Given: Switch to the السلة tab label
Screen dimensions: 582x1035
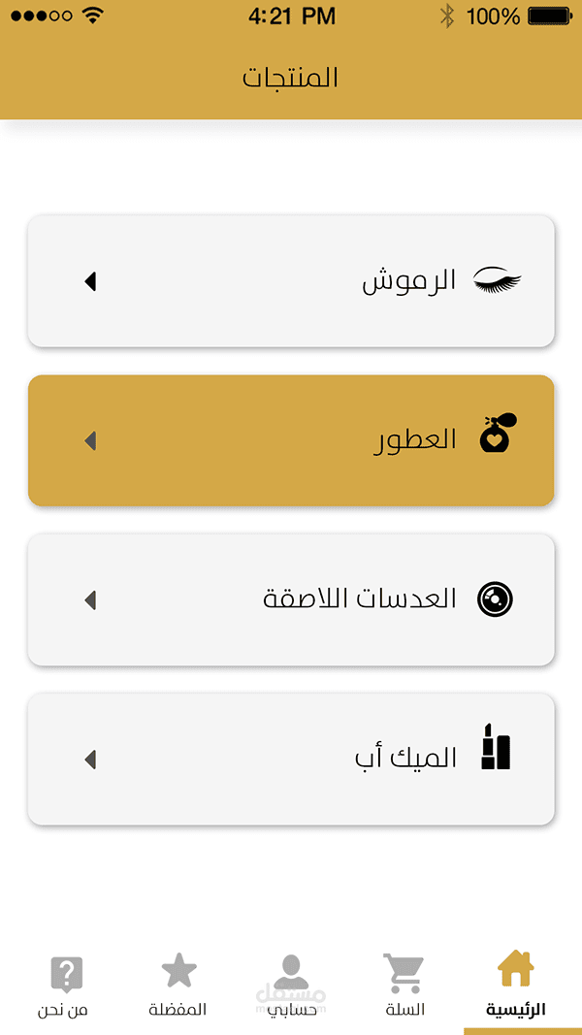Looking at the screenshot, I should click(x=405, y=1009).
